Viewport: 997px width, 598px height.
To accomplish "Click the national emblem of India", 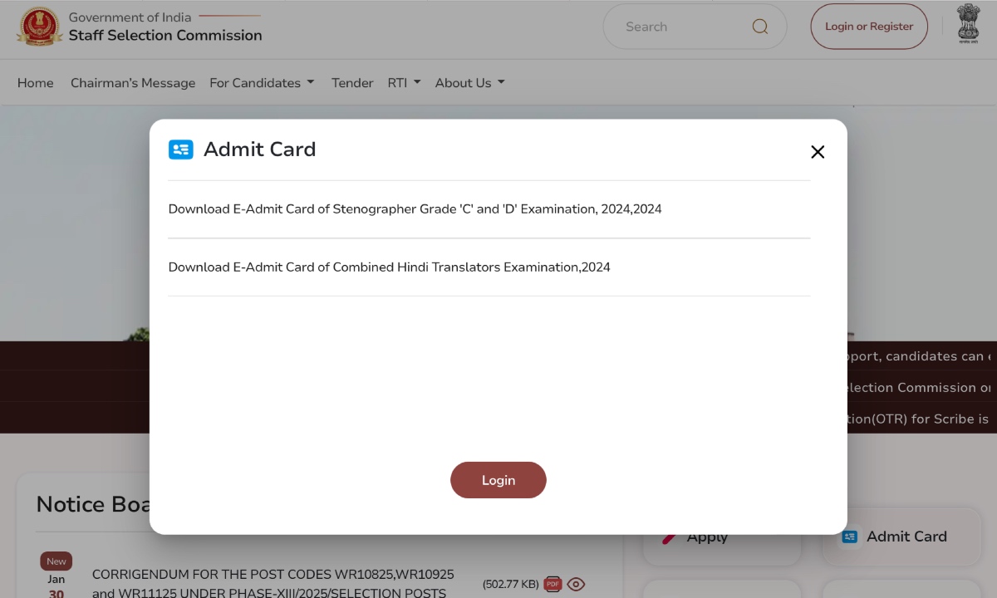I will (x=968, y=22).
